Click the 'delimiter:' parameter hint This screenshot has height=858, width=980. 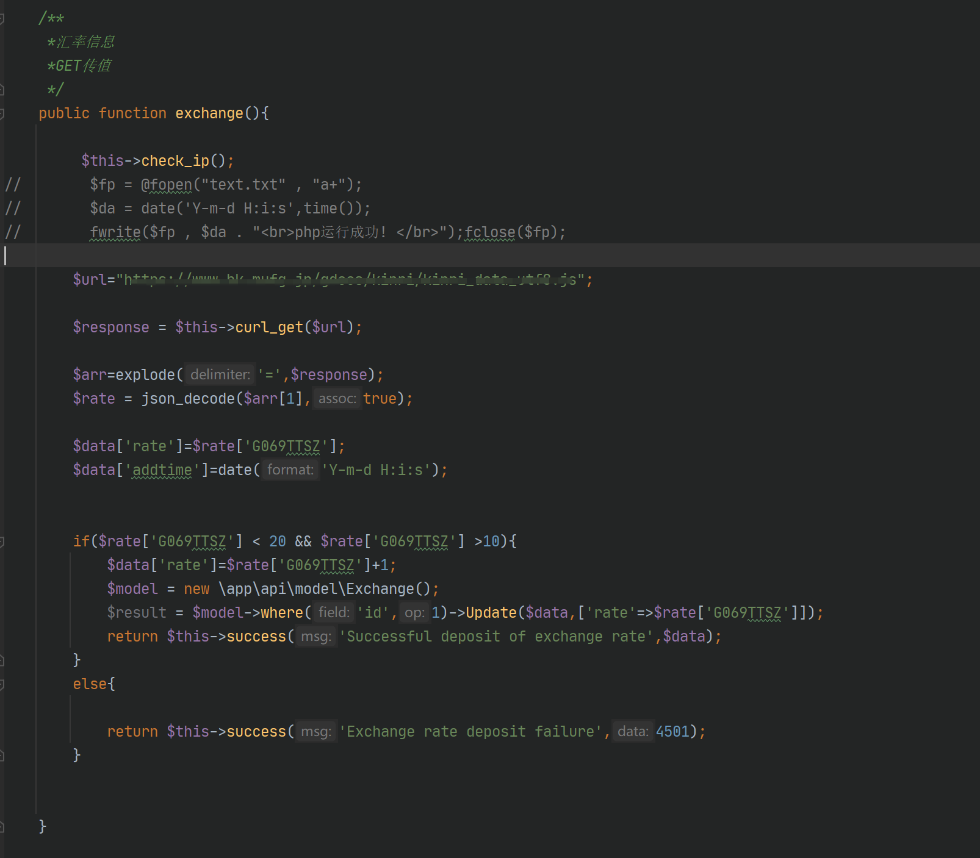click(220, 374)
